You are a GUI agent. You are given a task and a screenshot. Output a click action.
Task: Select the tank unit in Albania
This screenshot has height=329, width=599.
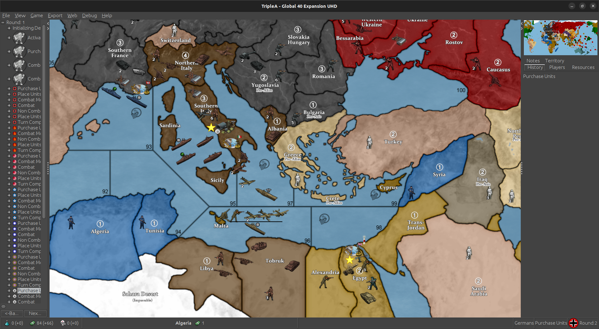tap(273, 136)
